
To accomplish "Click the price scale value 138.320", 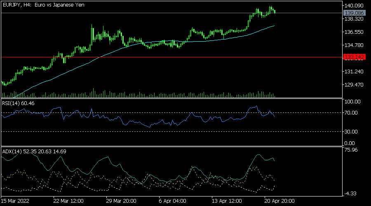I will point(354,19).
